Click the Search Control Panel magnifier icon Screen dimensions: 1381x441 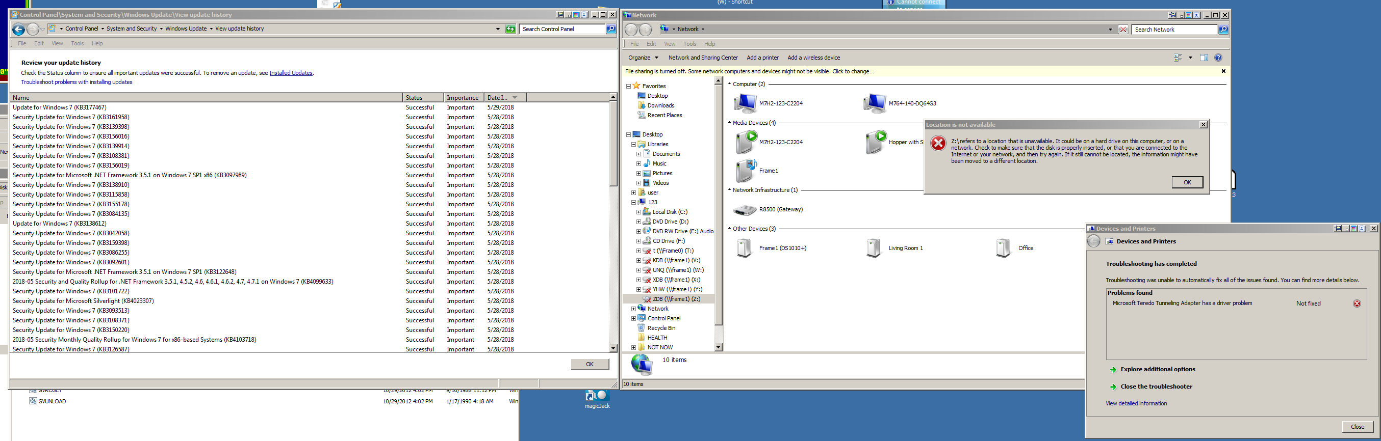point(610,29)
